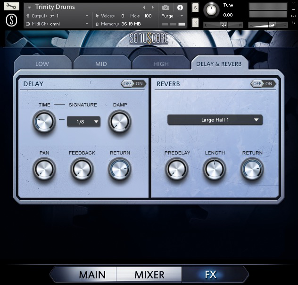298x285 pixels.
Task: Click the Tune value 0.00
Action: 228,15
